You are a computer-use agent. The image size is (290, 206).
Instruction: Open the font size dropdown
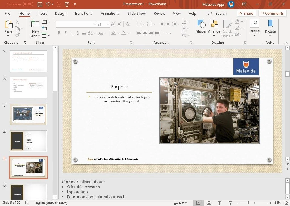(108, 24)
